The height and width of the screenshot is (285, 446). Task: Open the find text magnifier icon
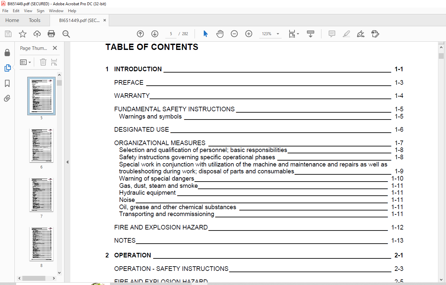coord(66,34)
